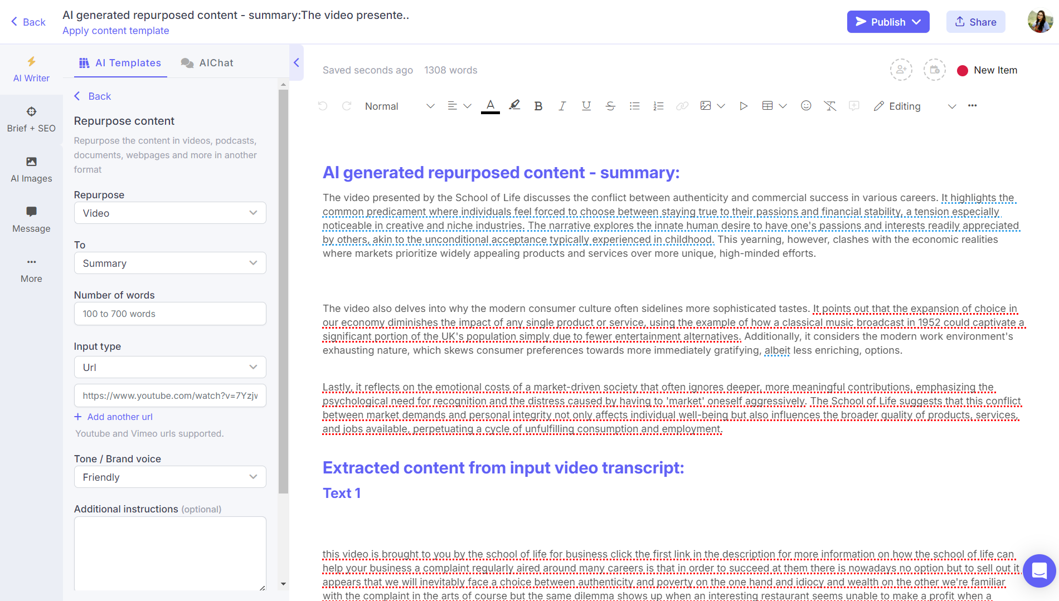Open the Repurpose format dropdown showing Video
This screenshot has height=601, width=1059.
click(x=170, y=213)
